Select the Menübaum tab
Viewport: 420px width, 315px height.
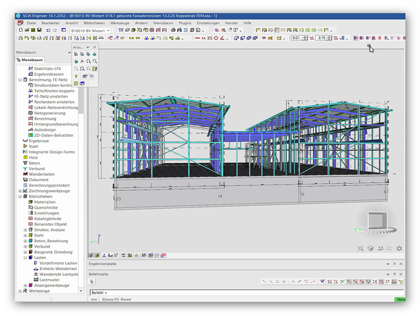32,60
